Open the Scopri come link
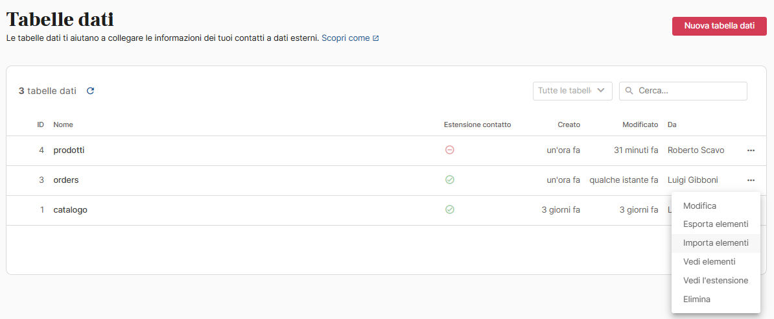 click(346, 38)
